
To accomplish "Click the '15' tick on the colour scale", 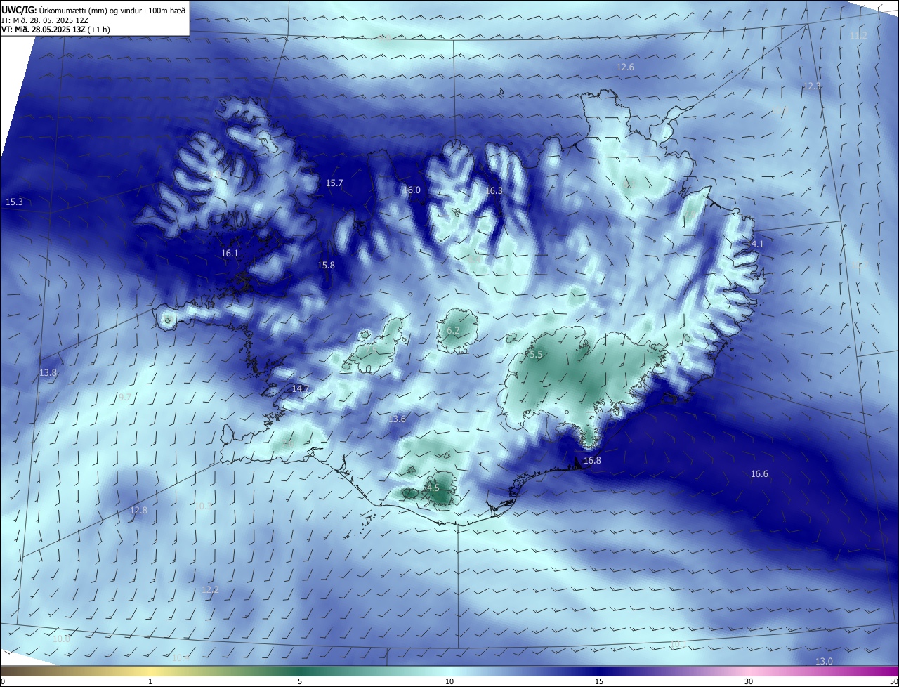I will 598,681.
